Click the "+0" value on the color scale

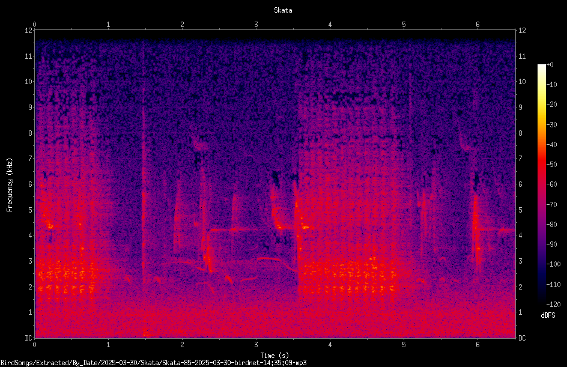coord(550,65)
